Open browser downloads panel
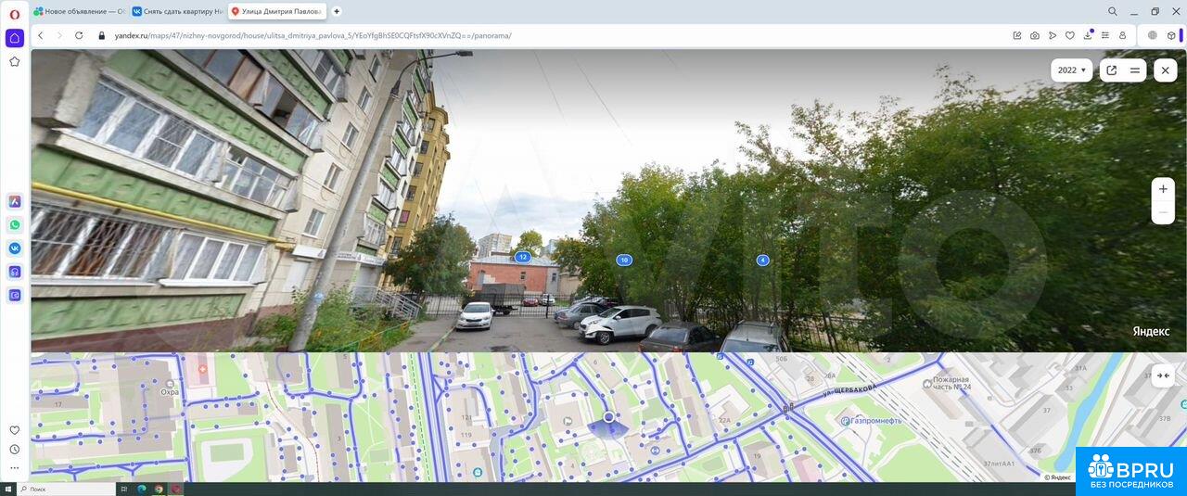The width and height of the screenshot is (1187, 496). pyautogui.click(x=1088, y=35)
